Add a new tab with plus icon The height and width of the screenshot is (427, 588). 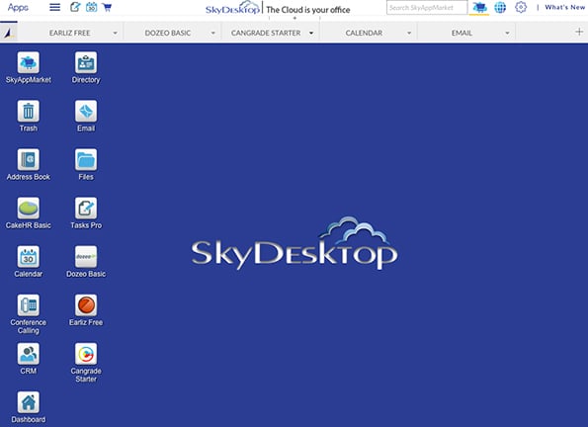[x=579, y=32]
